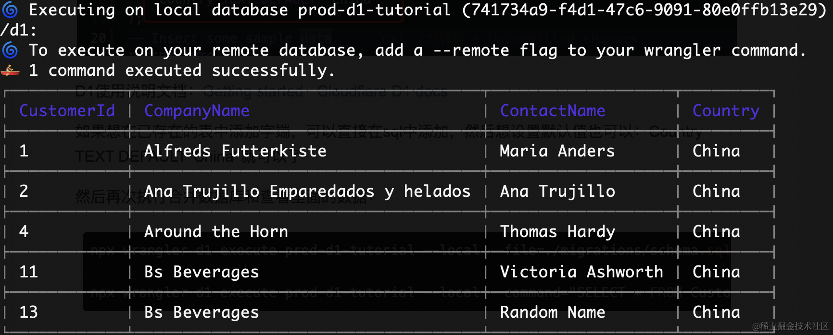Click customer ID 11 cell
833x335 pixels.
pos(28,272)
